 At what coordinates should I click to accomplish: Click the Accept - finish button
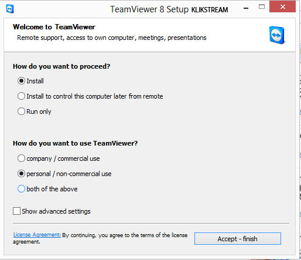coord(238,239)
